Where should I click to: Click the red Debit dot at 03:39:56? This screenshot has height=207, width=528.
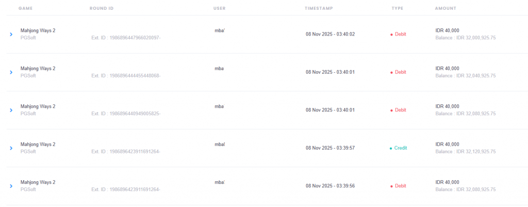(x=391, y=186)
